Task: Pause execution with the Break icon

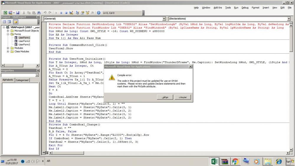Action: [61, 13]
